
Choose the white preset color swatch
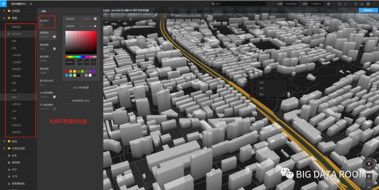pos(90,75)
